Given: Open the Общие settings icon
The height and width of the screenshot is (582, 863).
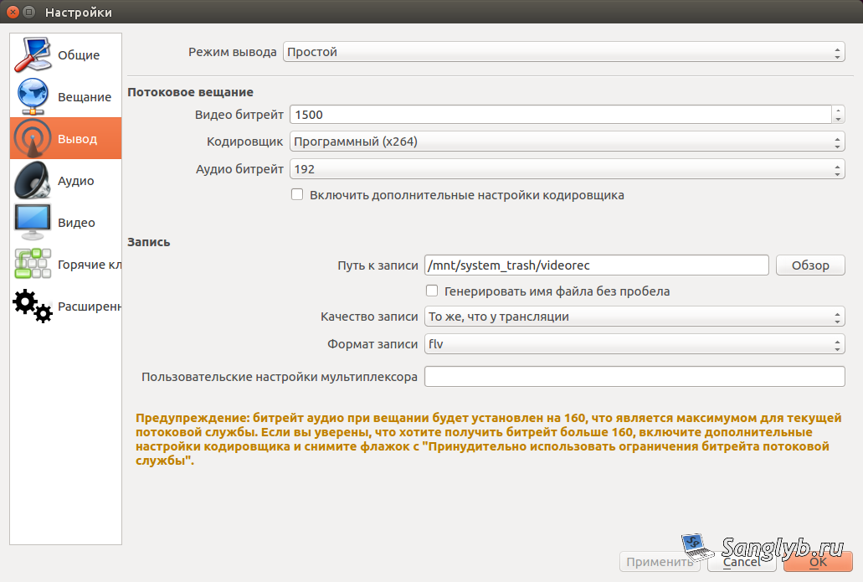Looking at the screenshot, I should [33, 54].
